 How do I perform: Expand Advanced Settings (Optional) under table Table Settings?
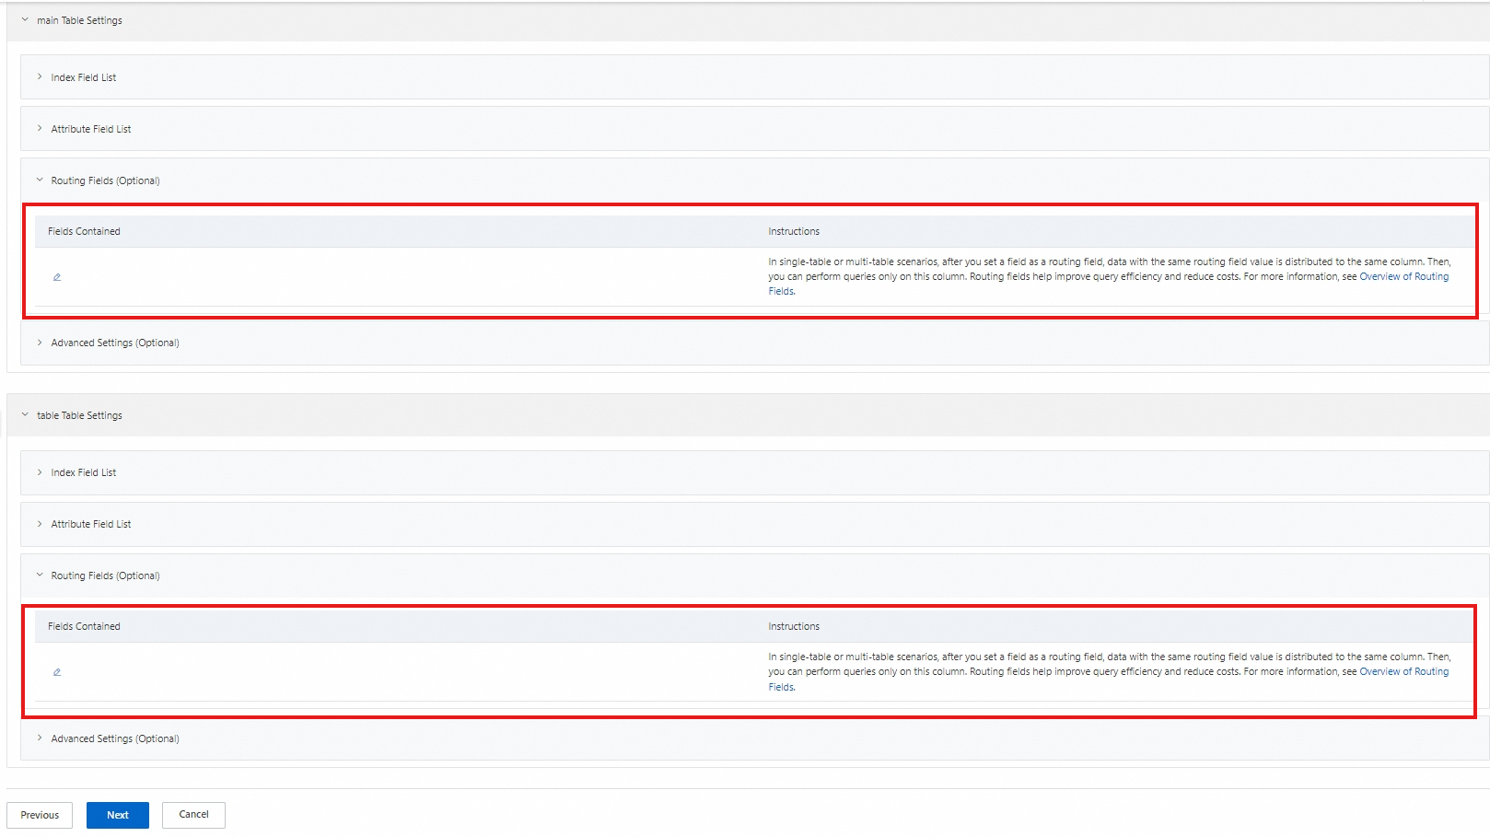pyautogui.click(x=40, y=738)
